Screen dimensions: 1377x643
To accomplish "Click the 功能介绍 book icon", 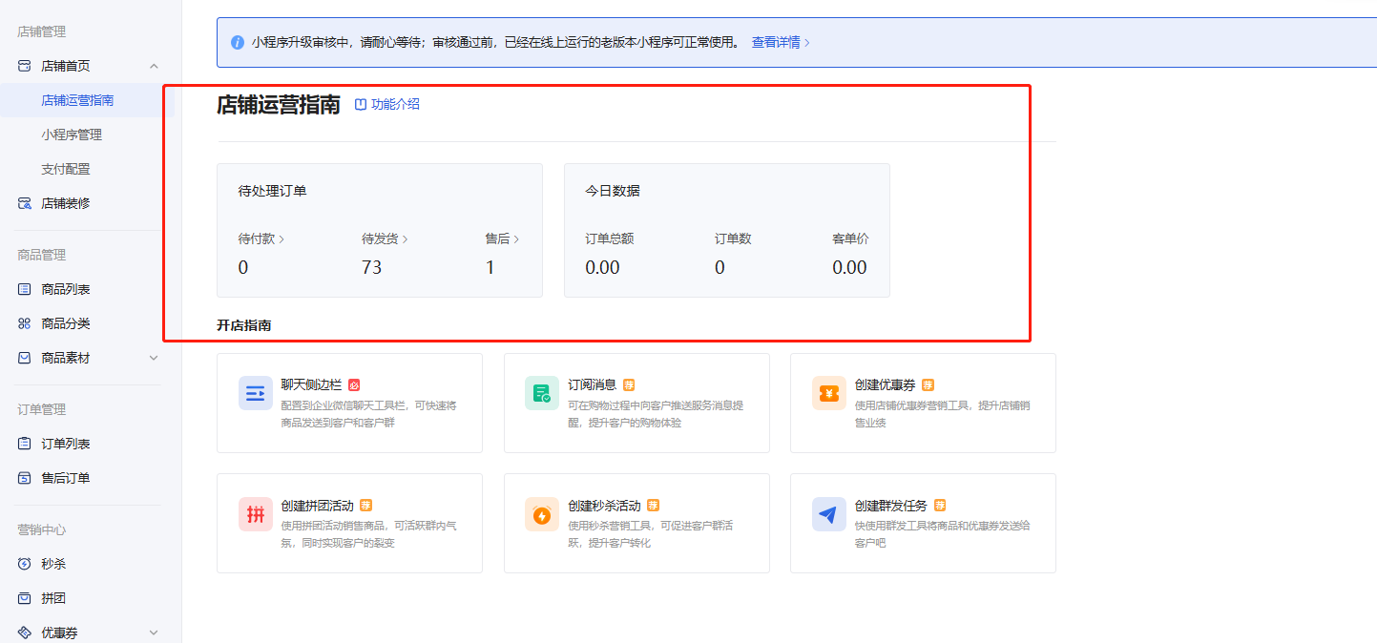I will [361, 104].
